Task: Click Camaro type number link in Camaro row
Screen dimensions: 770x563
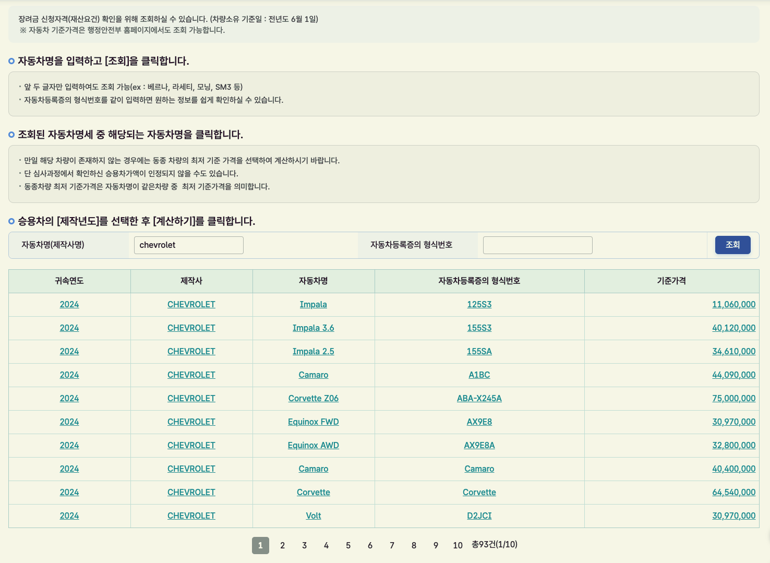Action: 479,469
